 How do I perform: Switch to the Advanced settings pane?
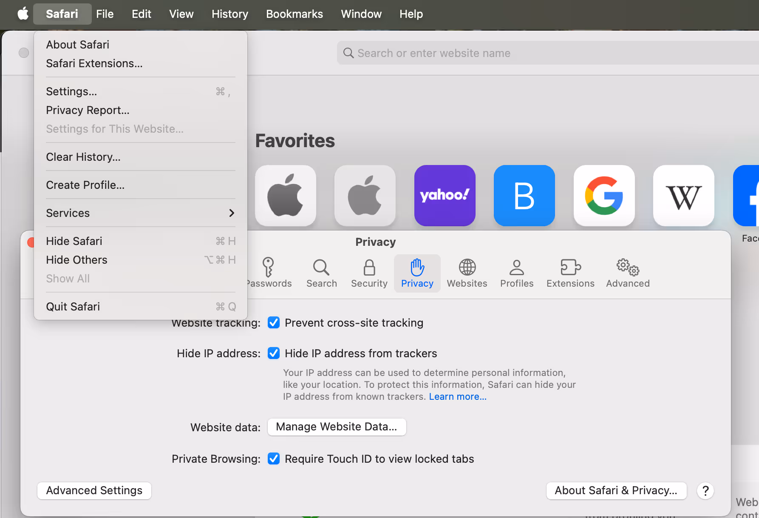(x=627, y=273)
